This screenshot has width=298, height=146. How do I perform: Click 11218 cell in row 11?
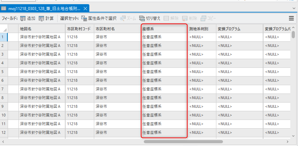[x=80, y=124]
